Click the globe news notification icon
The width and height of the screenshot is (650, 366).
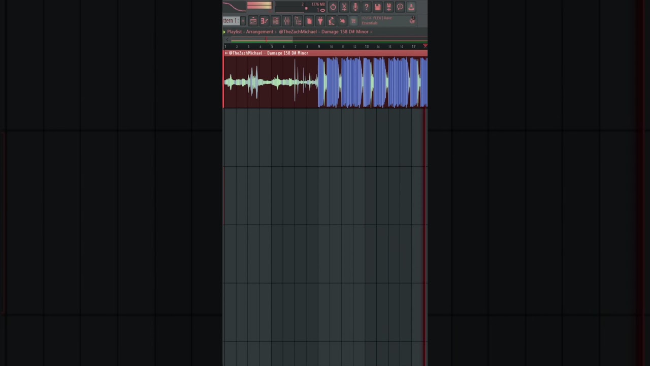pyautogui.click(x=412, y=20)
